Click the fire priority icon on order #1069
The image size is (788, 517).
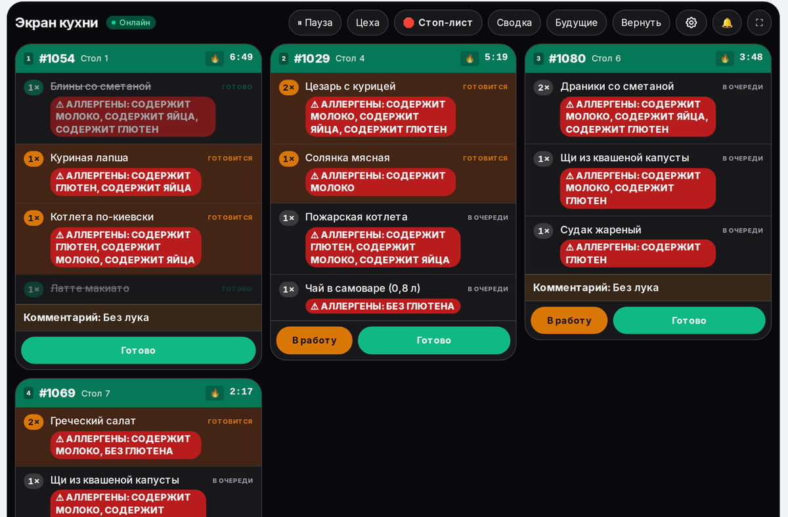pyautogui.click(x=214, y=393)
